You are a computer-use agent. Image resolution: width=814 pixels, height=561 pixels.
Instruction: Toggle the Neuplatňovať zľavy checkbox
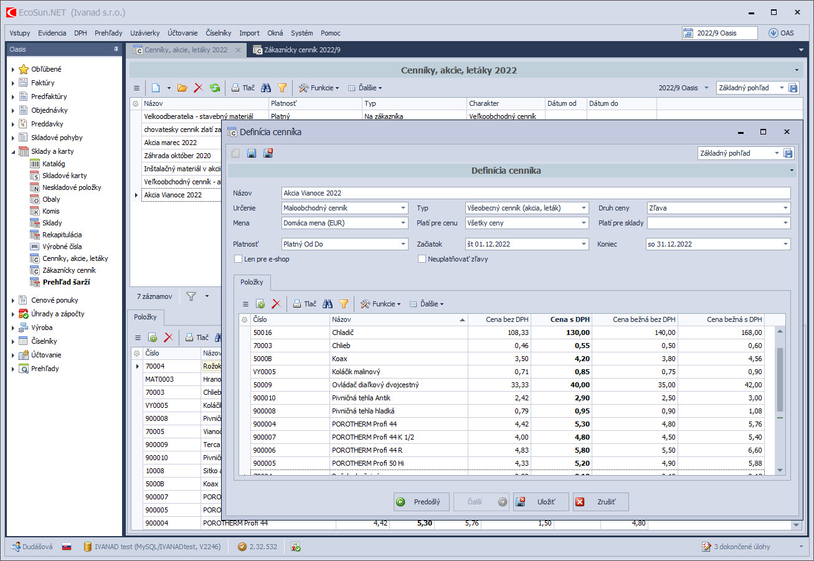point(422,259)
